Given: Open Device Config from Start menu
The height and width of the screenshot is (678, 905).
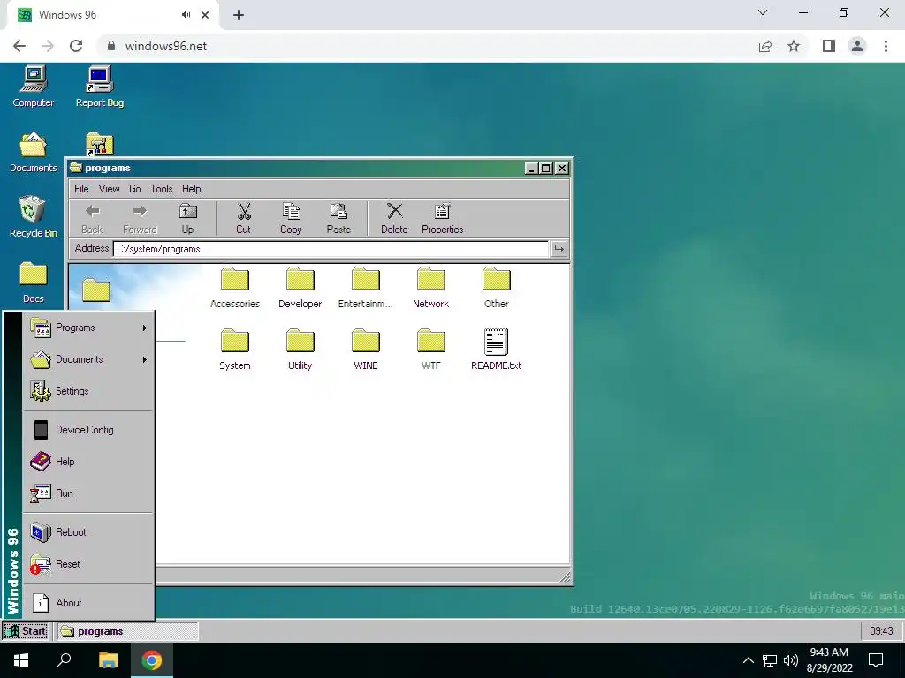Looking at the screenshot, I should click(89, 430).
